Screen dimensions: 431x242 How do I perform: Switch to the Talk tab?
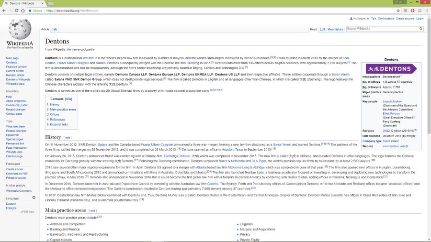pyautogui.click(x=55, y=29)
